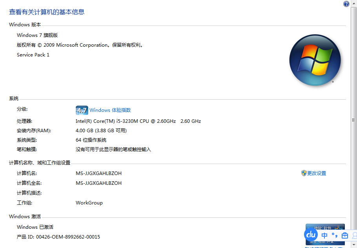Click the 计算机全名: label
The height and width of the screenshot is (248, 357).
pyautogui.click(x=29, y=183)
